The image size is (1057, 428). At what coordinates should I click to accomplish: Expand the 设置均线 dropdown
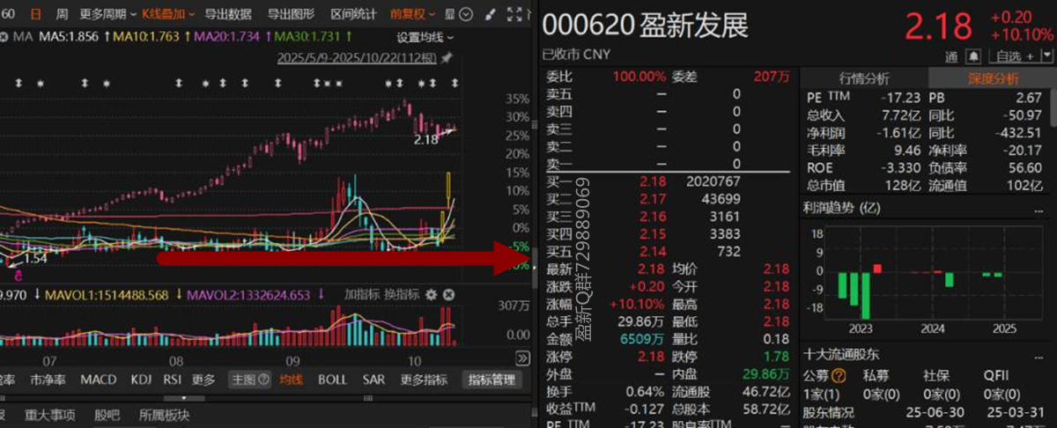425,37
